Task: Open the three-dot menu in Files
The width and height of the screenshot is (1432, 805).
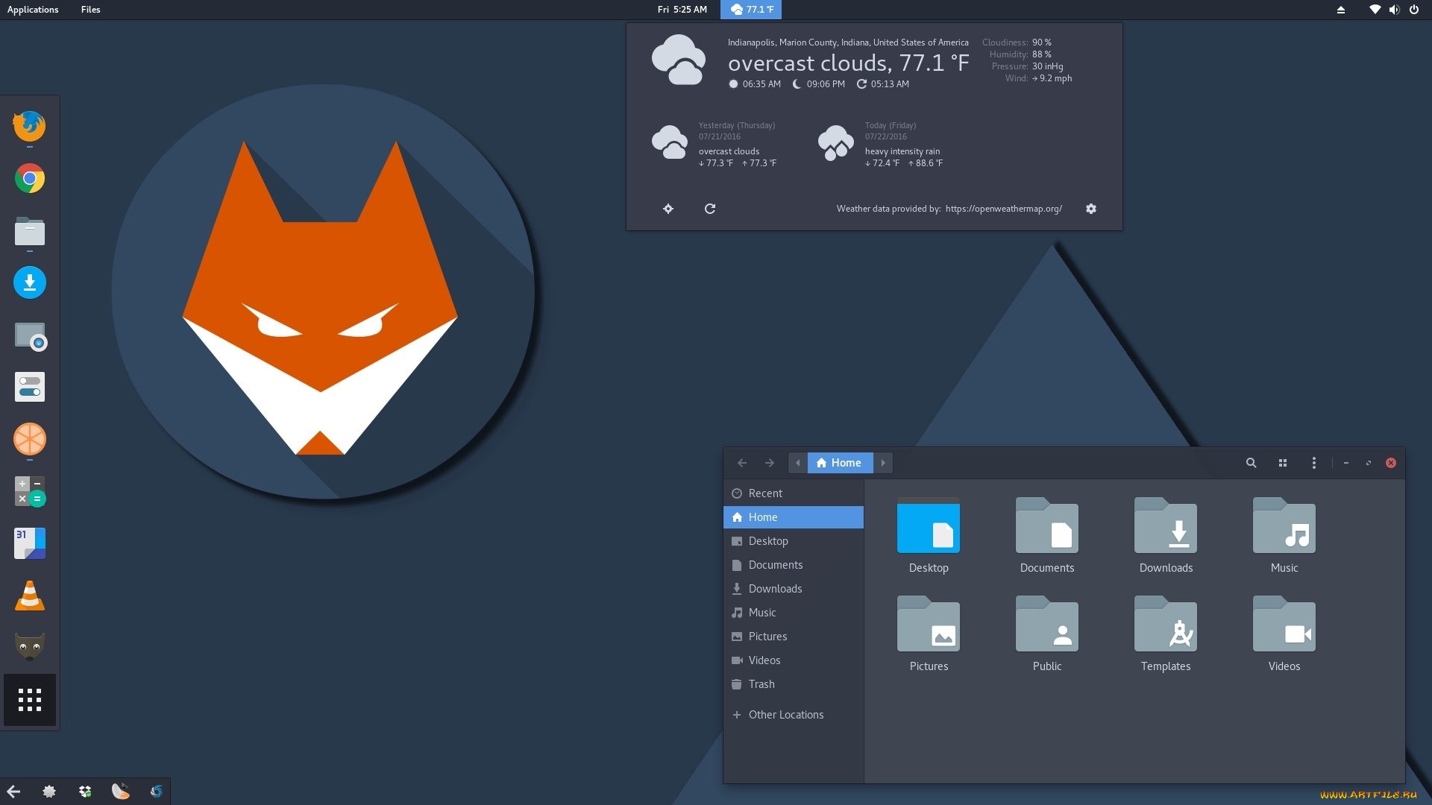Action: 1314,463
